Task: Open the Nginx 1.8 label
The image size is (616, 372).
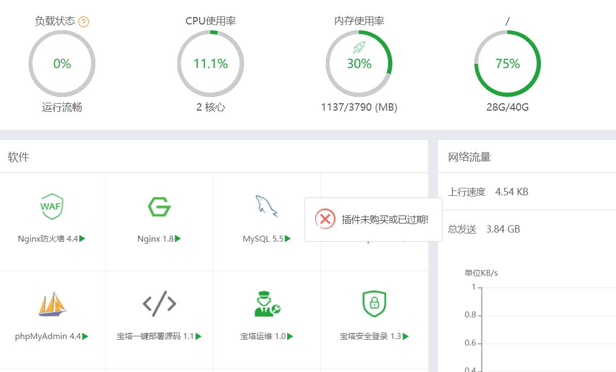Action: point(155,239)
